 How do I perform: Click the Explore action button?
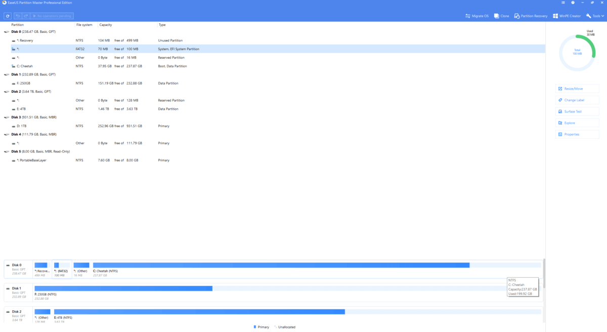pyautogui.click(x=577, y=123)
